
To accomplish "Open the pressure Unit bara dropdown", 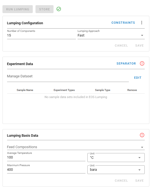I will click(x=116, y=170).
